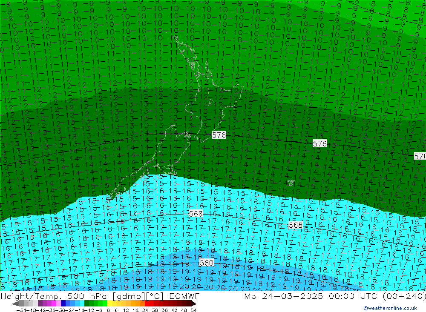Pick the dark purple legend swatch at -42
The image size is (426, 312).
(40, 303)
